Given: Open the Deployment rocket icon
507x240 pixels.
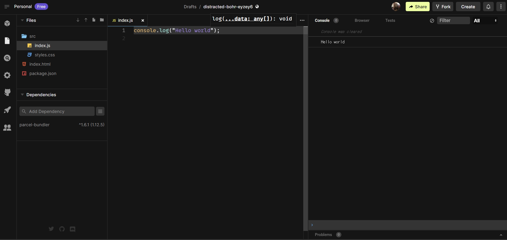Looking at the screenshot, I should [x=7, y=110].
